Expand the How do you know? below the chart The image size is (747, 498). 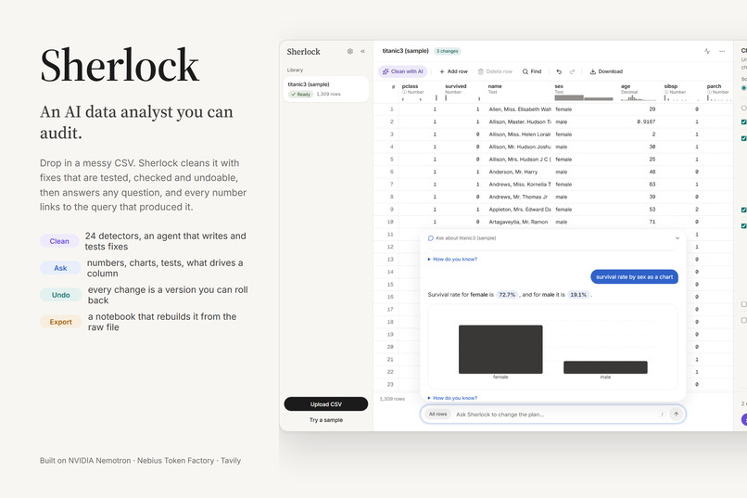pos(452,398)
